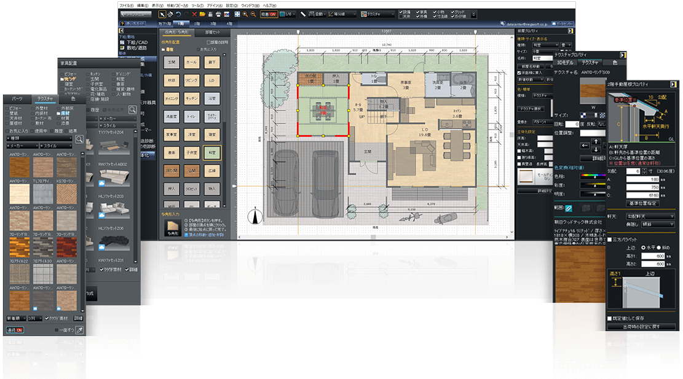
Task: Click the search magnifier in texture panel
Action: [79, 139]
